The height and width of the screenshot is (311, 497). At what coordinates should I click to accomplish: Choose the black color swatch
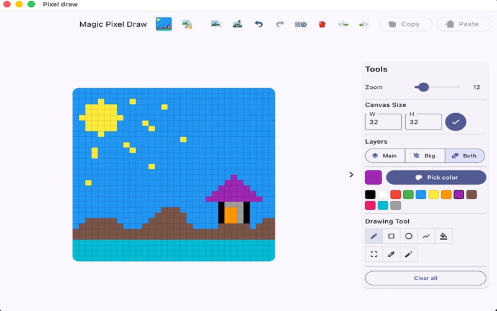click(370, 195)
